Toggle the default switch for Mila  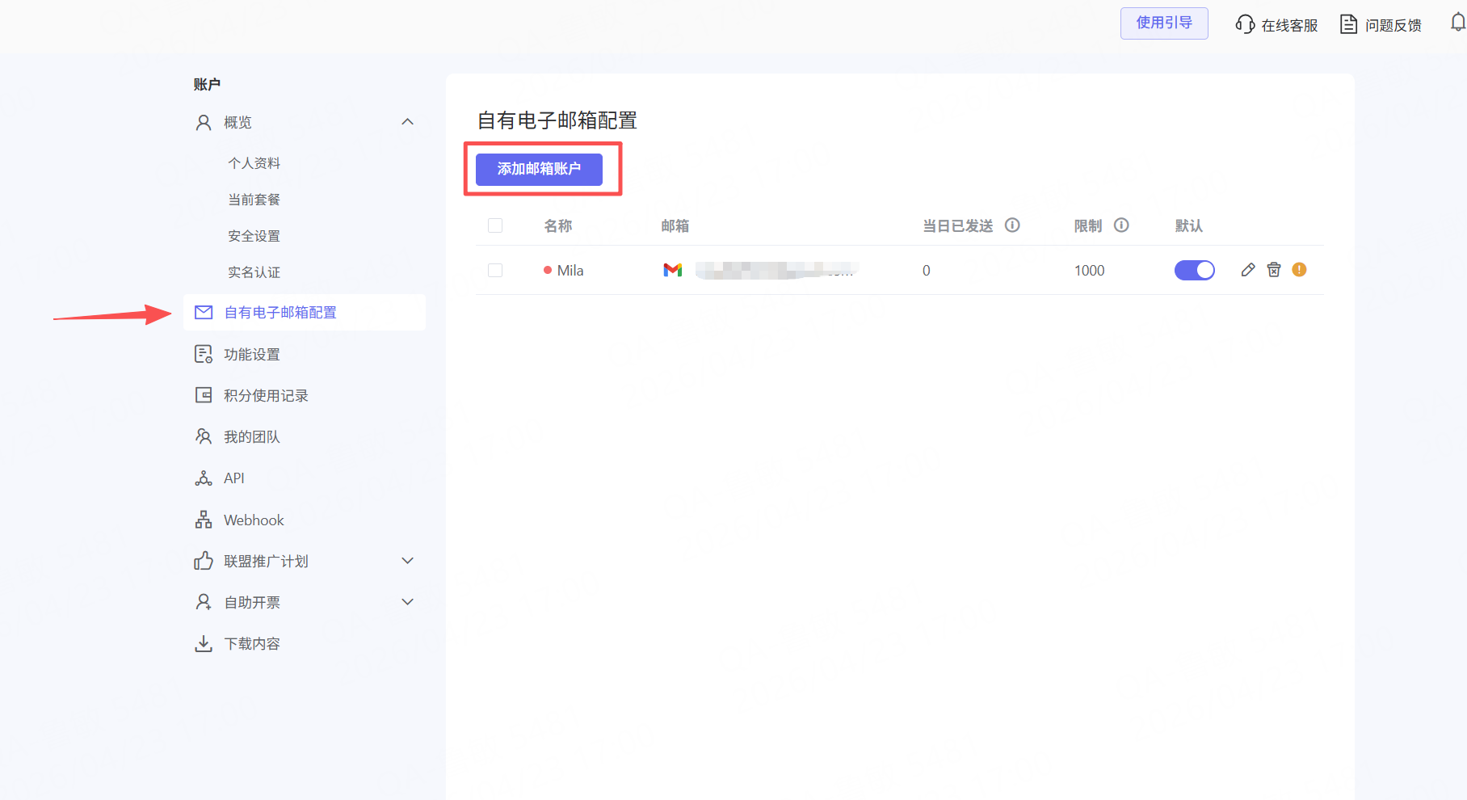point(1194,270)
